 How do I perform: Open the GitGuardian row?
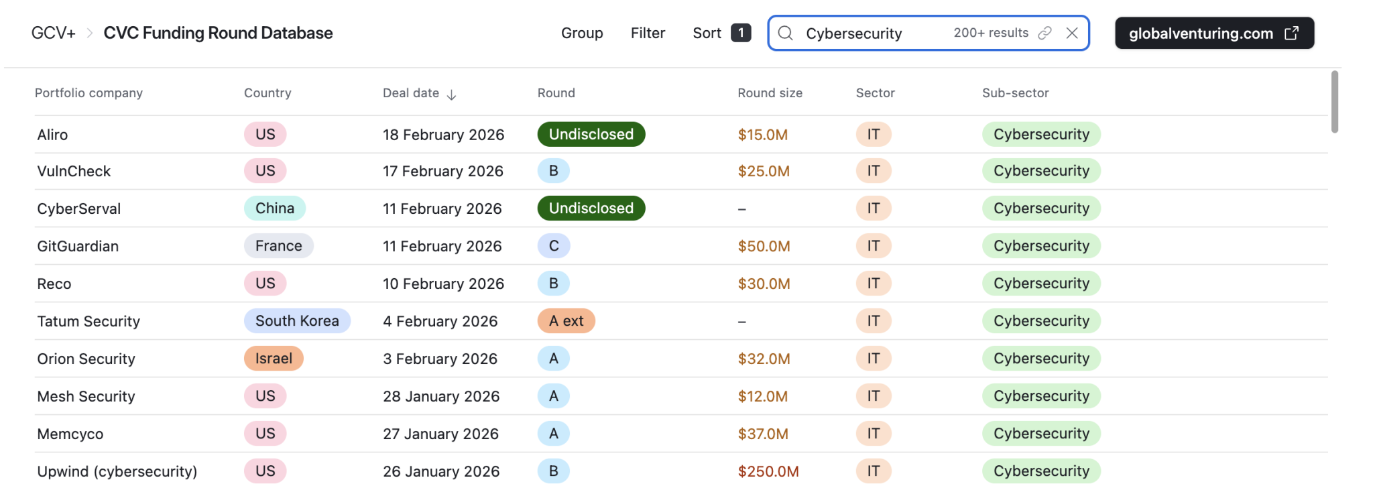78,246
